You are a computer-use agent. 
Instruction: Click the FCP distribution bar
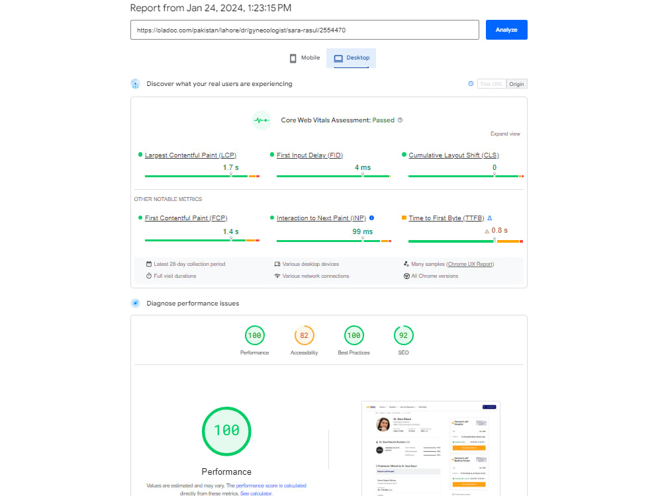(202, 241)
